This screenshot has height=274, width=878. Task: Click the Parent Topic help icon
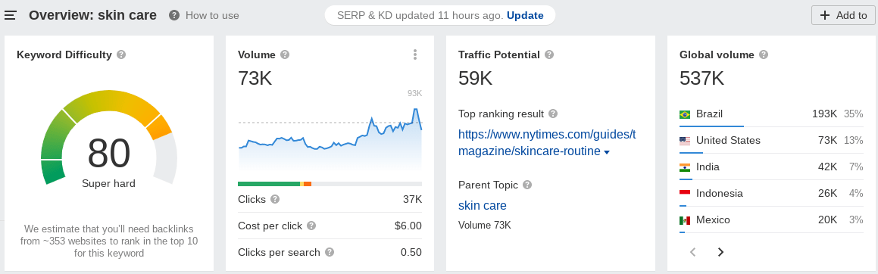[x=527, y=185]
